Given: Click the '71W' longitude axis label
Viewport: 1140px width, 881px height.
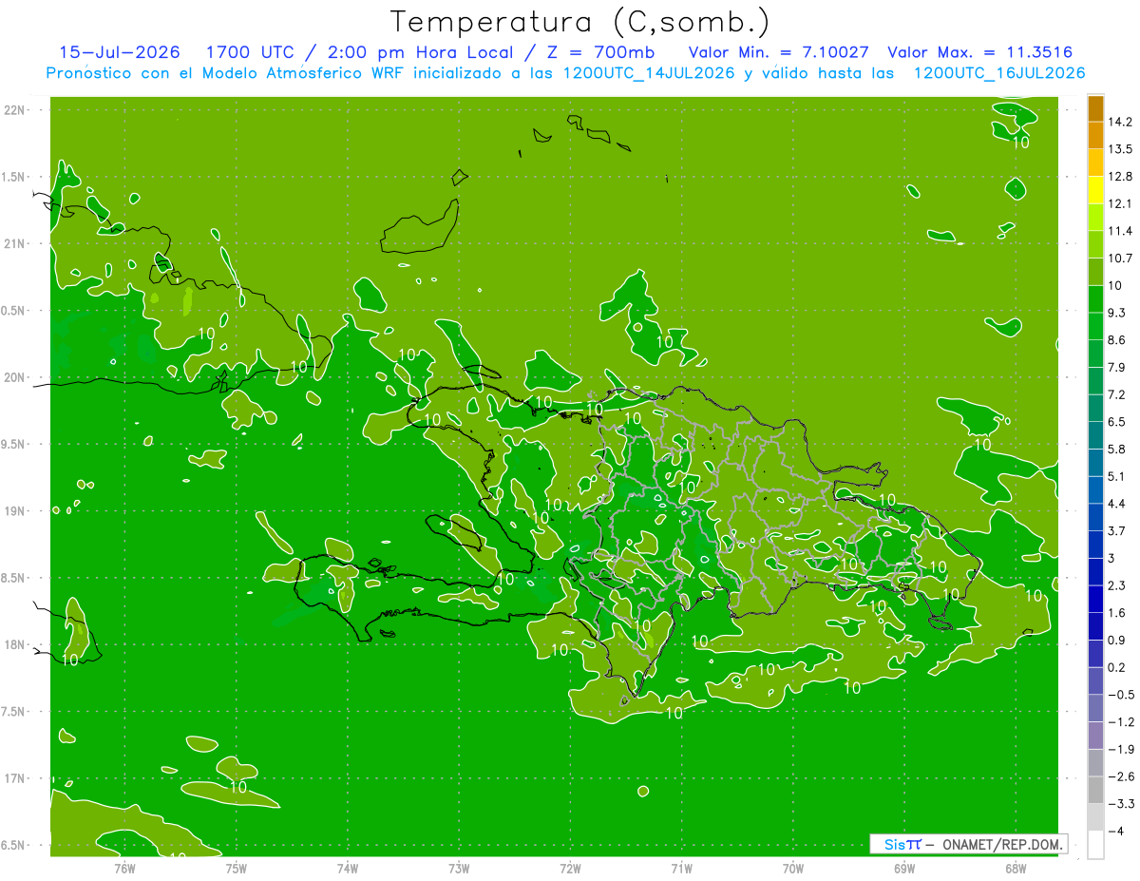Looking at the screenshot, I should [x=681, y=869].
